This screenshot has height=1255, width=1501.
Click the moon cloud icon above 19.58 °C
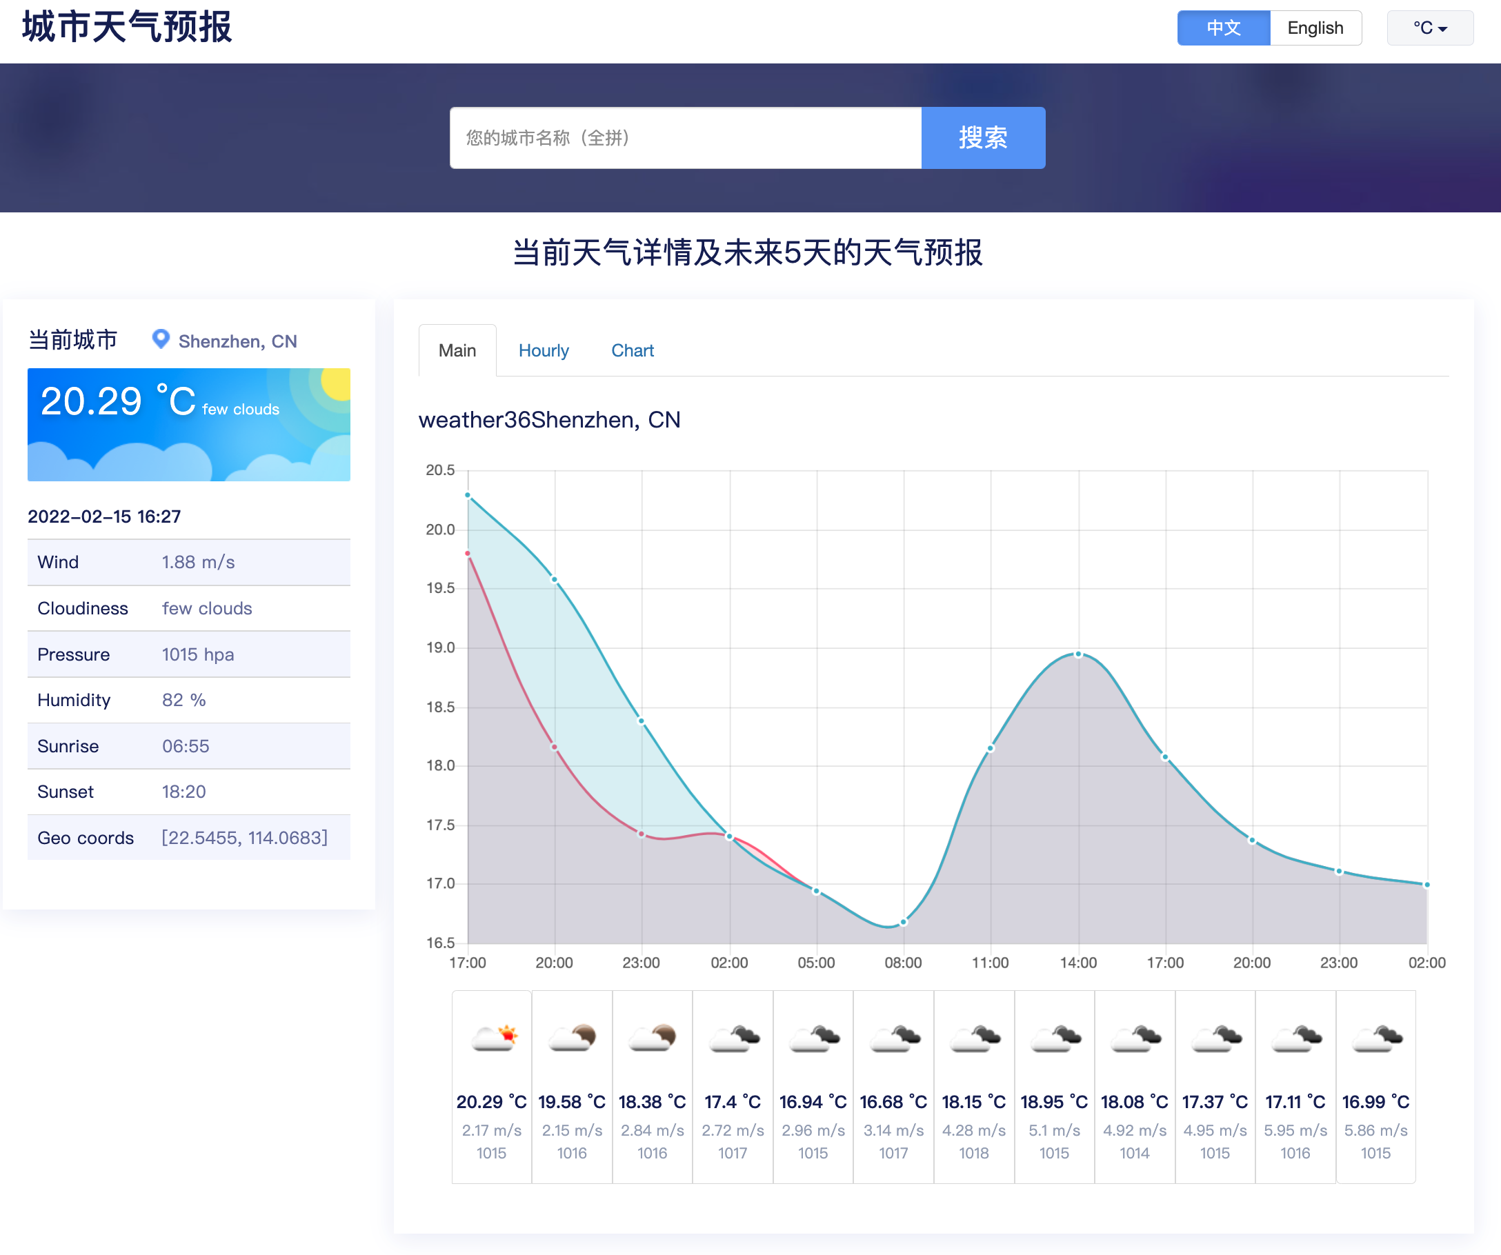click(x=573, y=1037)
